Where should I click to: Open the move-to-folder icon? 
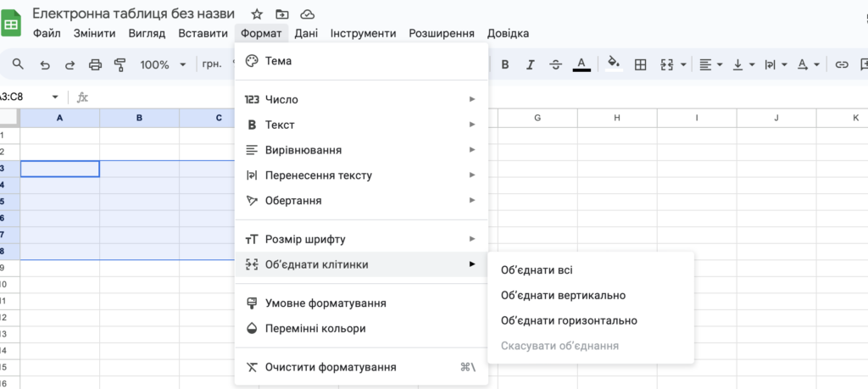282,14
